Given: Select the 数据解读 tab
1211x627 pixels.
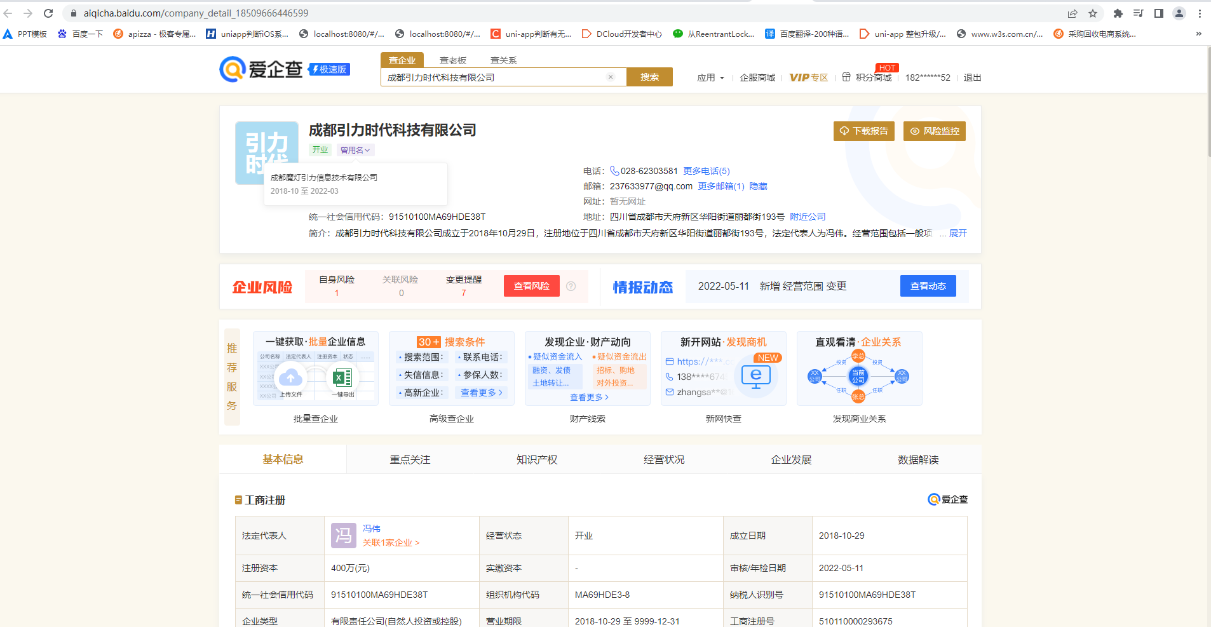Looking at the screenshot, I should coord(918,459).
